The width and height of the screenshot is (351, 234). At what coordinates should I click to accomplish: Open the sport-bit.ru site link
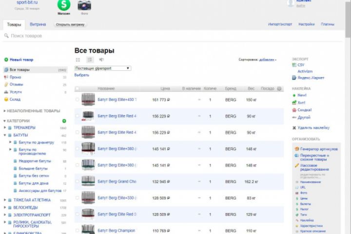click(x=27, y=2)
